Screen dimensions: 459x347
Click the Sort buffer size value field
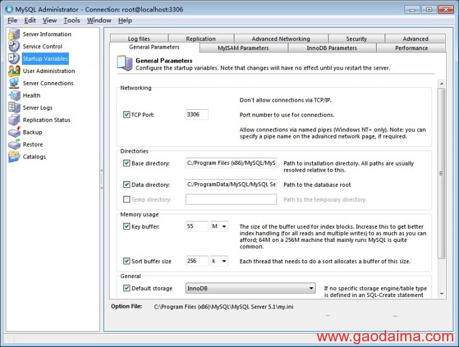[197, 261]
